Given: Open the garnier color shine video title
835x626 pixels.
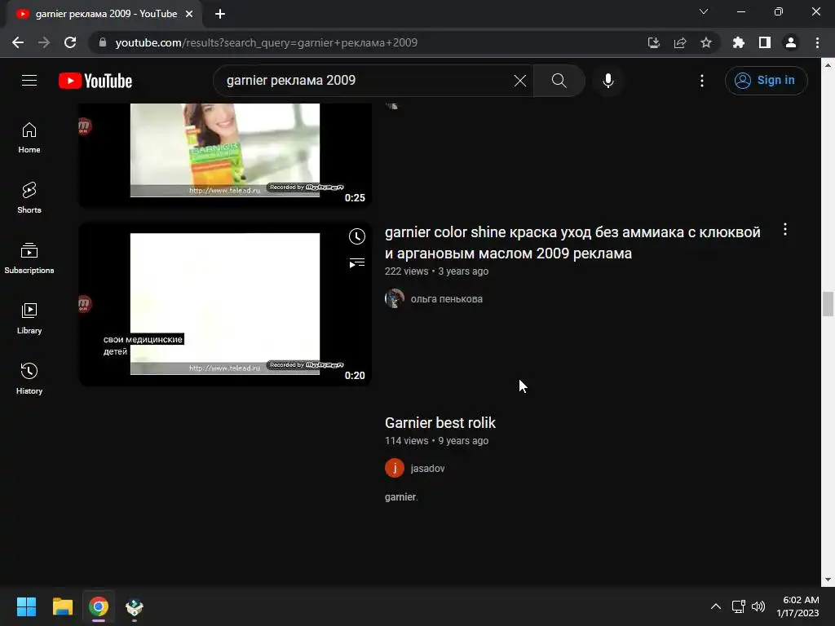Looking at the screenshot, I should click(572, 243).
